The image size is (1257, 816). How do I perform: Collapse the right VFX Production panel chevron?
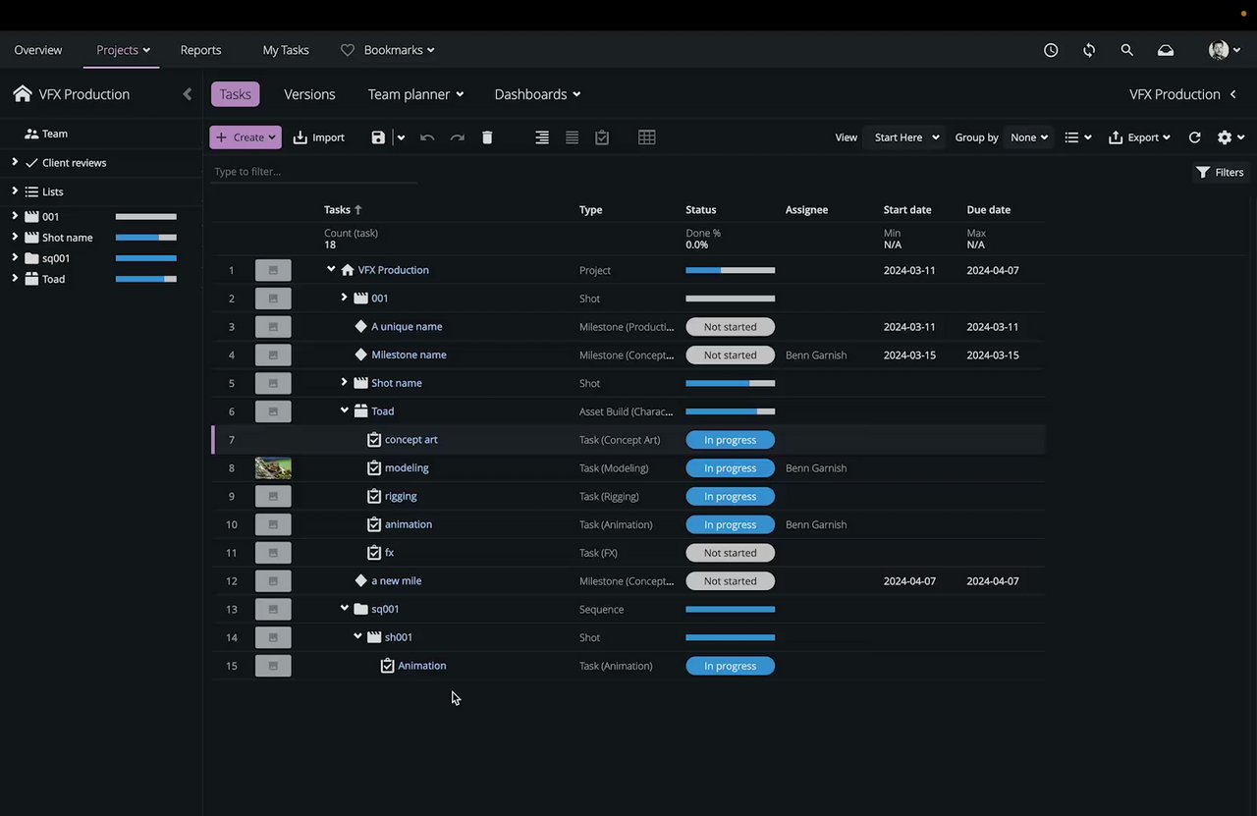[x=1233, y=94]
